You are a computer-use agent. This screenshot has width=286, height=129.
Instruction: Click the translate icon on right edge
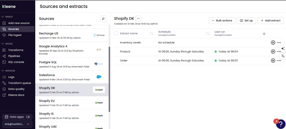point(283,56)
